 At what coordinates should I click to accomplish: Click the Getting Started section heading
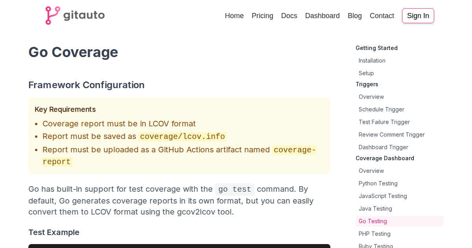[376, 48]
